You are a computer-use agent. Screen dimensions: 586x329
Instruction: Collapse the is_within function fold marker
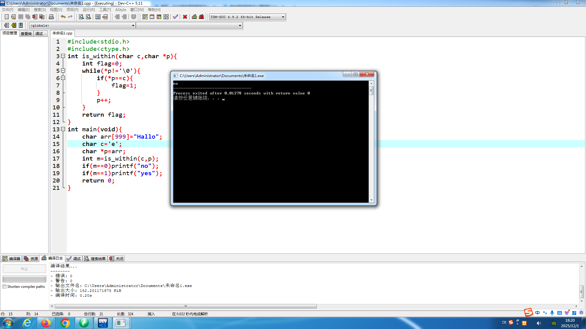(x=63, y=56)
